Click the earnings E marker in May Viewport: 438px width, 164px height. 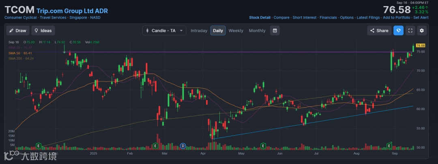click(263, 146)
